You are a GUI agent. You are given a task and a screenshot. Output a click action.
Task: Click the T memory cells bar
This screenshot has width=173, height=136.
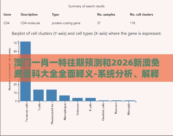point(25,71)
